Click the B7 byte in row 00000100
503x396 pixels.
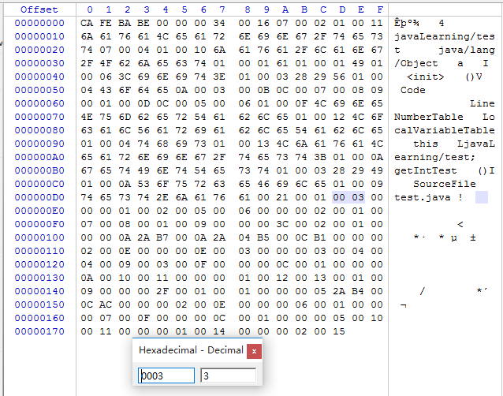(x=162, y=237)
